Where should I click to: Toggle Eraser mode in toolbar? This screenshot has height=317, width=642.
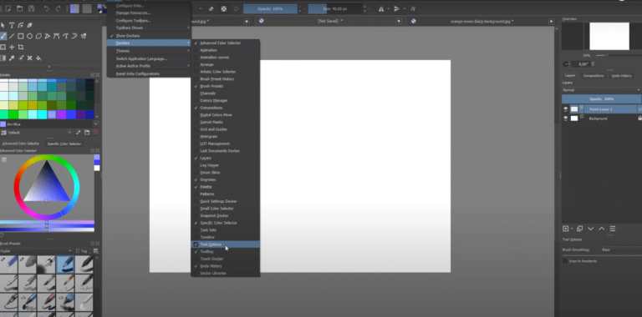211,8
